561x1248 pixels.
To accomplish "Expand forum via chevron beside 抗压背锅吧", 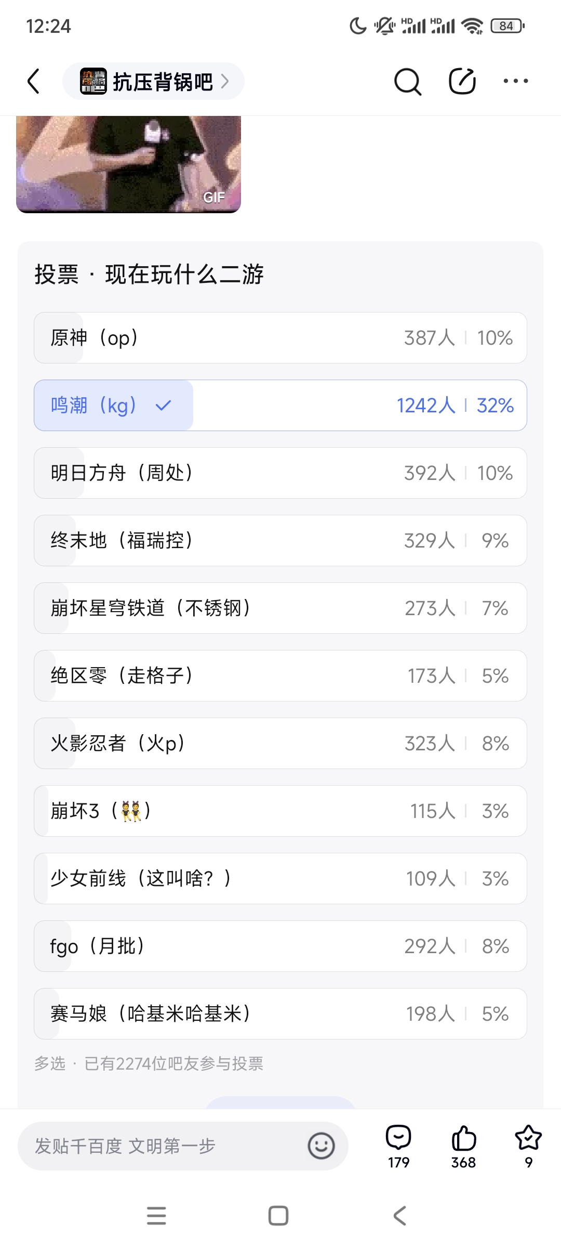I will [225, 82].
